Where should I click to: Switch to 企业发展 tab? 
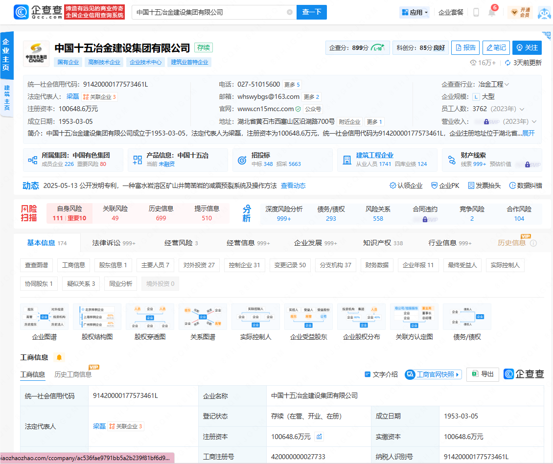pos(315,243)
